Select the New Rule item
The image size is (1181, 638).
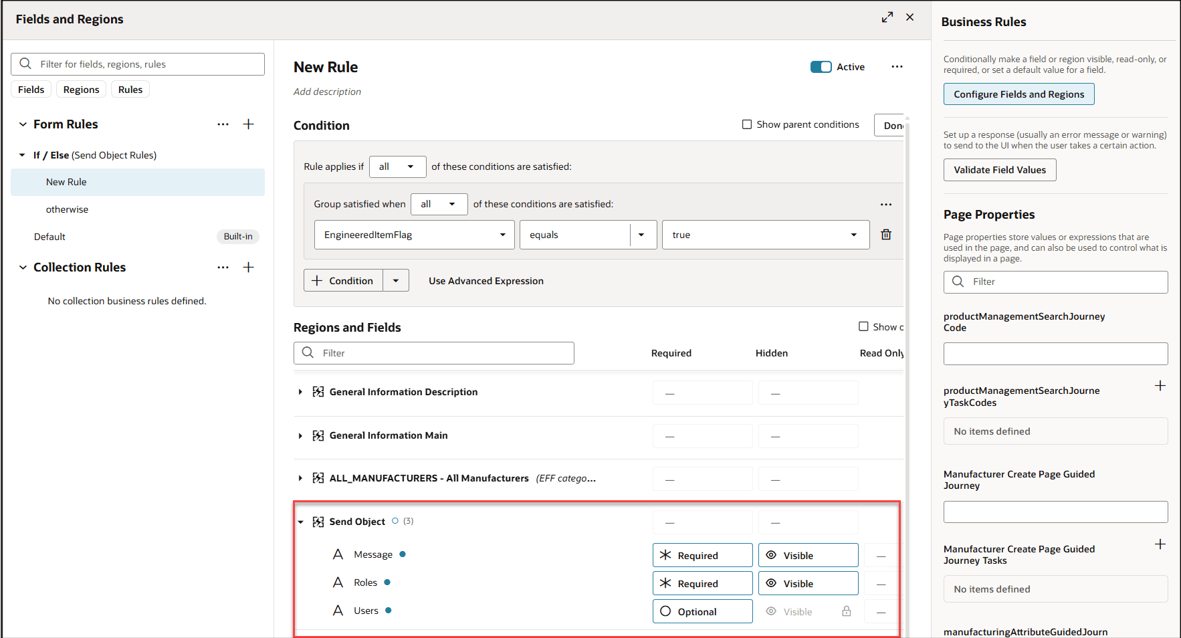point(138,182)
